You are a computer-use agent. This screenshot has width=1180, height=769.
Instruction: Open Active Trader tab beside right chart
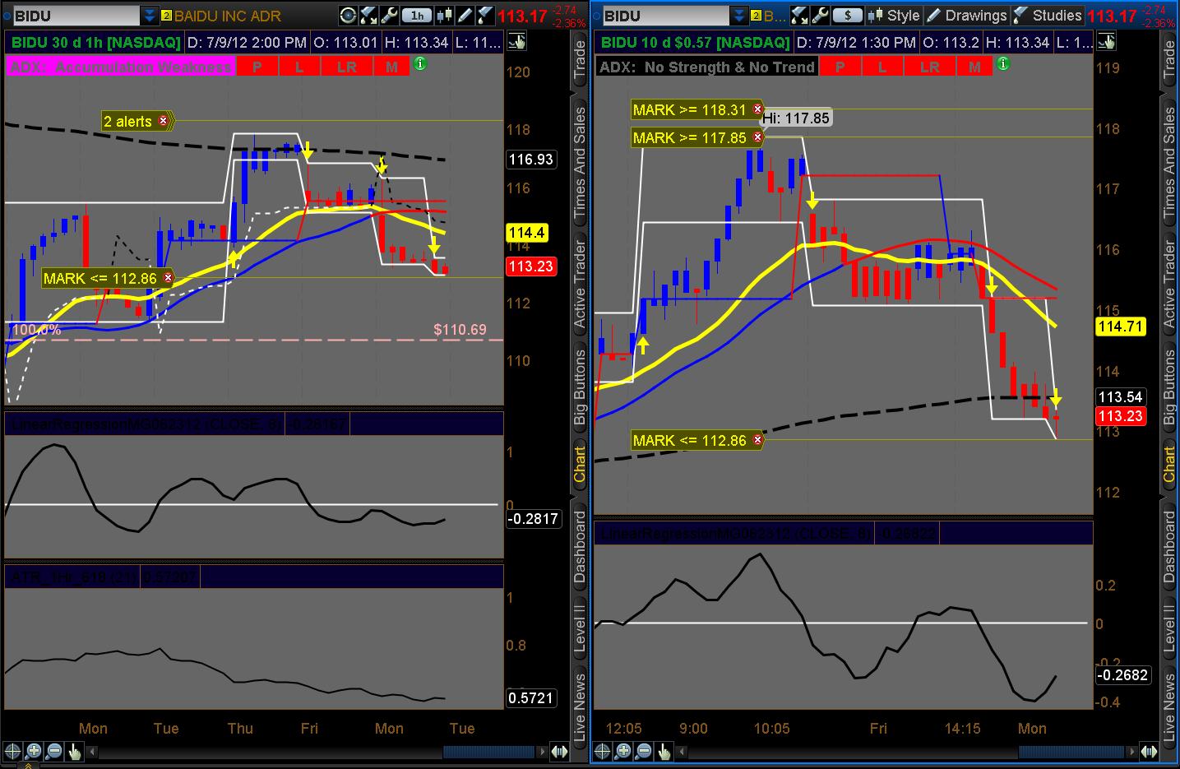click(1169, 285)
